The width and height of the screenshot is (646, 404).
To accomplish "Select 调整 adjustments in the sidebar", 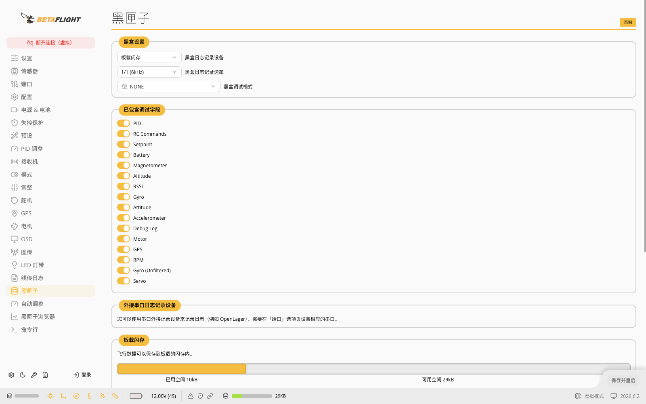I will [51, 187].
